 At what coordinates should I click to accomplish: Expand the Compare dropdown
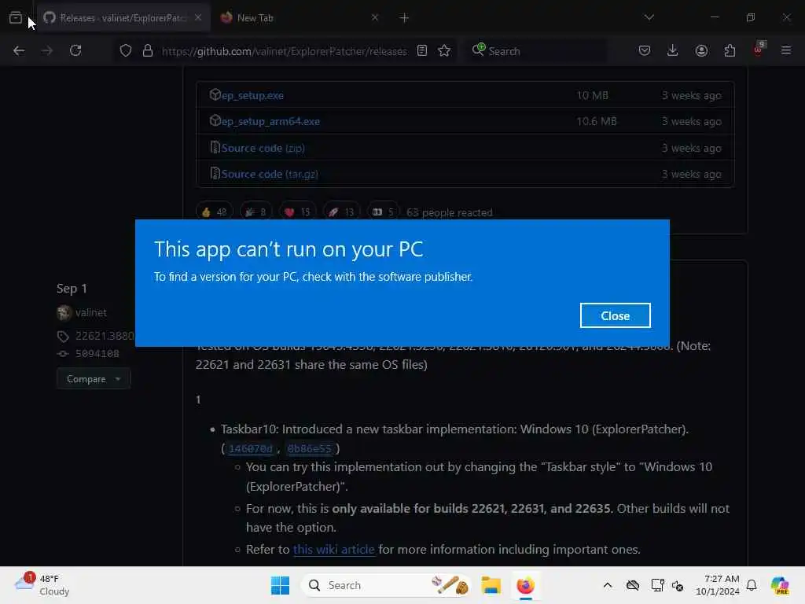click(x=94, y=379)
